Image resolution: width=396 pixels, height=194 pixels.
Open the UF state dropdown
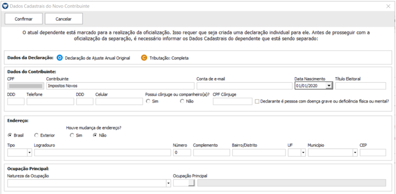(303, 152)
